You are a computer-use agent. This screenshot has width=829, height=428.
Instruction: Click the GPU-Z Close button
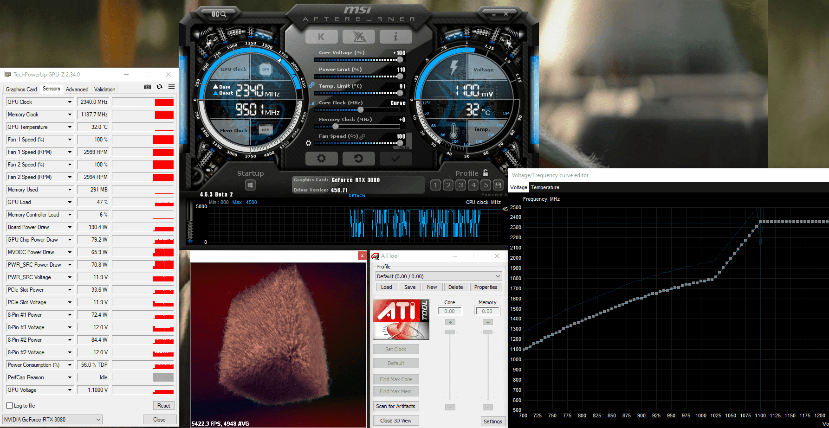point(159,419)
